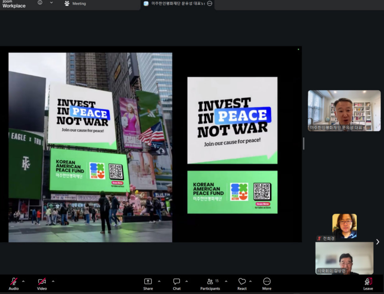The width and height of the screenshot is (384, 294).
Task: Expand reaction options arrow beside React
Action: click(251, 281)
